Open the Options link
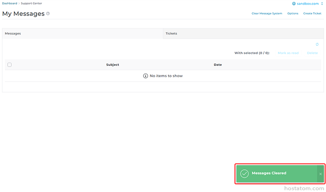This screenshot has height=192, width=326. 292,14
